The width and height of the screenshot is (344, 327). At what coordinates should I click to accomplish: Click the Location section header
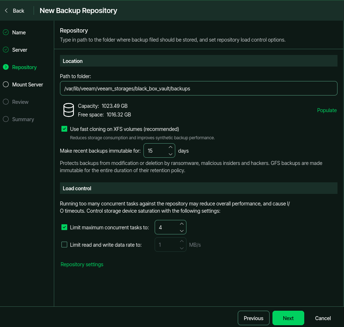tap(198, 61)
